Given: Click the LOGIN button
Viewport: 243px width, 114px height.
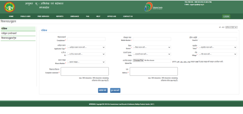Looking at the screenshot, I should tap(226, 16).
